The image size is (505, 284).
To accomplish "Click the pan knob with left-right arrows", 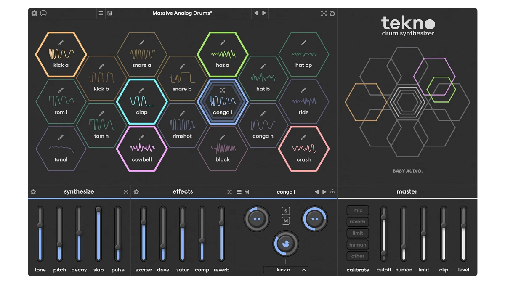I will pyautogui.click(x=257, y=219).
